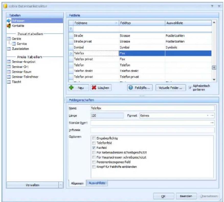Open Virtuelle Felder... dialog
This screenshot has width=224, height=202.
pyautogui.click(x=171, y=87)
